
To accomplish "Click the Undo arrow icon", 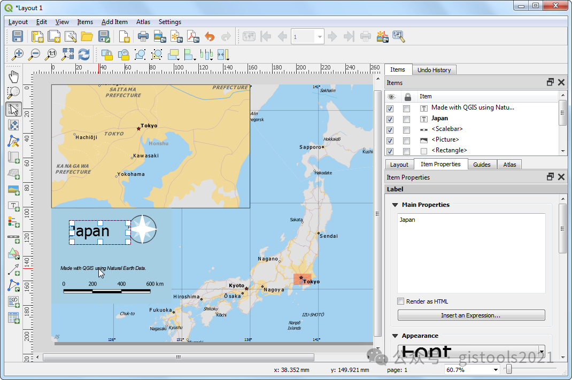I will (x=210, y=36).
